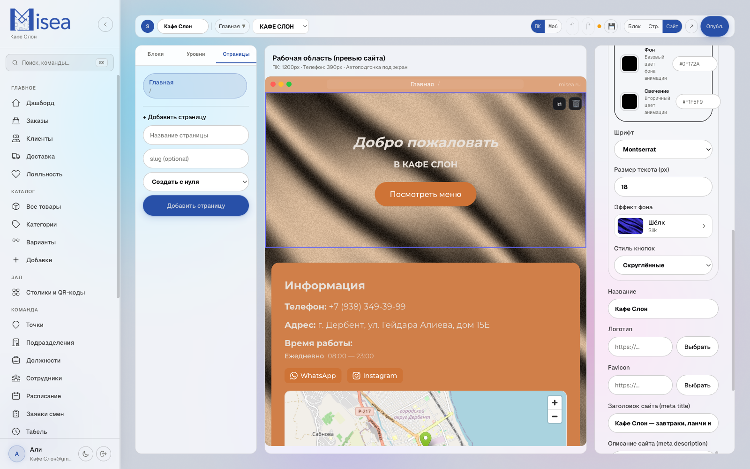The height and width of the screenshot is (469, 750).
Task: Collapse the left sidebar with the chevron button
Action: tap(105, 24)
